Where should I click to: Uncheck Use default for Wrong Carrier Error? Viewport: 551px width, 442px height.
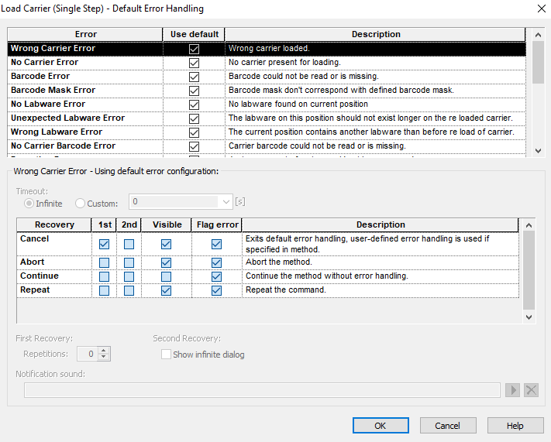[x=194, y=49]
